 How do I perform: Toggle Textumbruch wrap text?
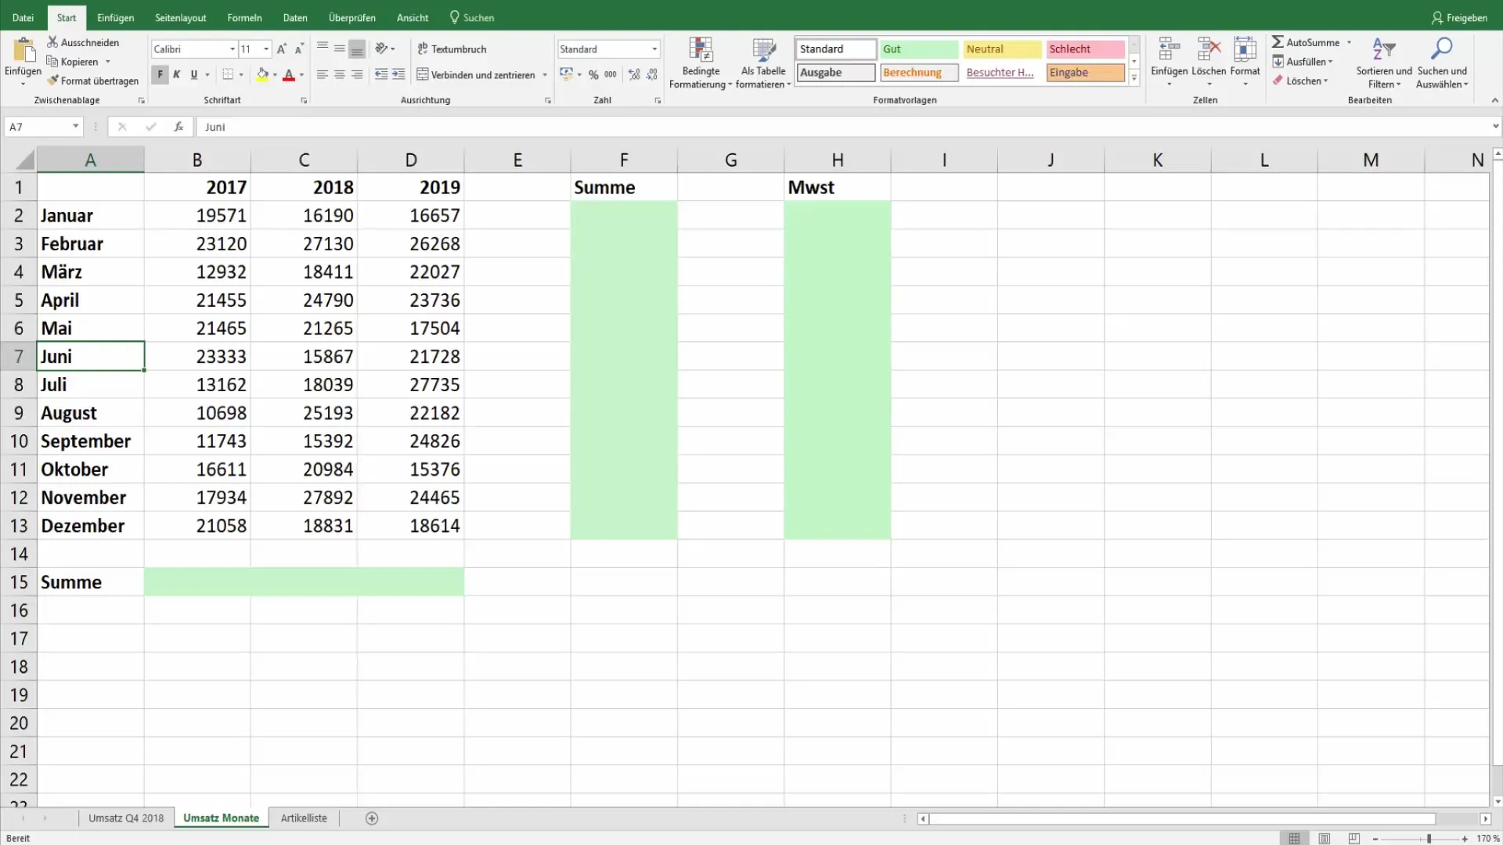coord(452,49)
